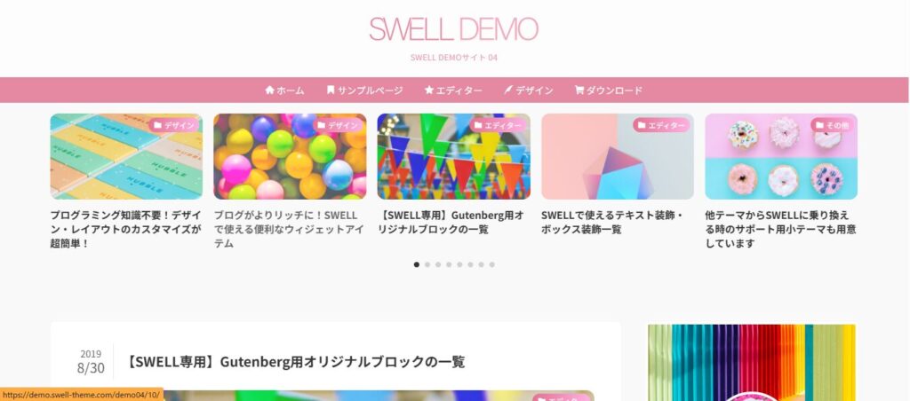Screen dimensions: 910x401
Task: Click the SWELL DEMO site logo
Action: (x=454, y=29)
